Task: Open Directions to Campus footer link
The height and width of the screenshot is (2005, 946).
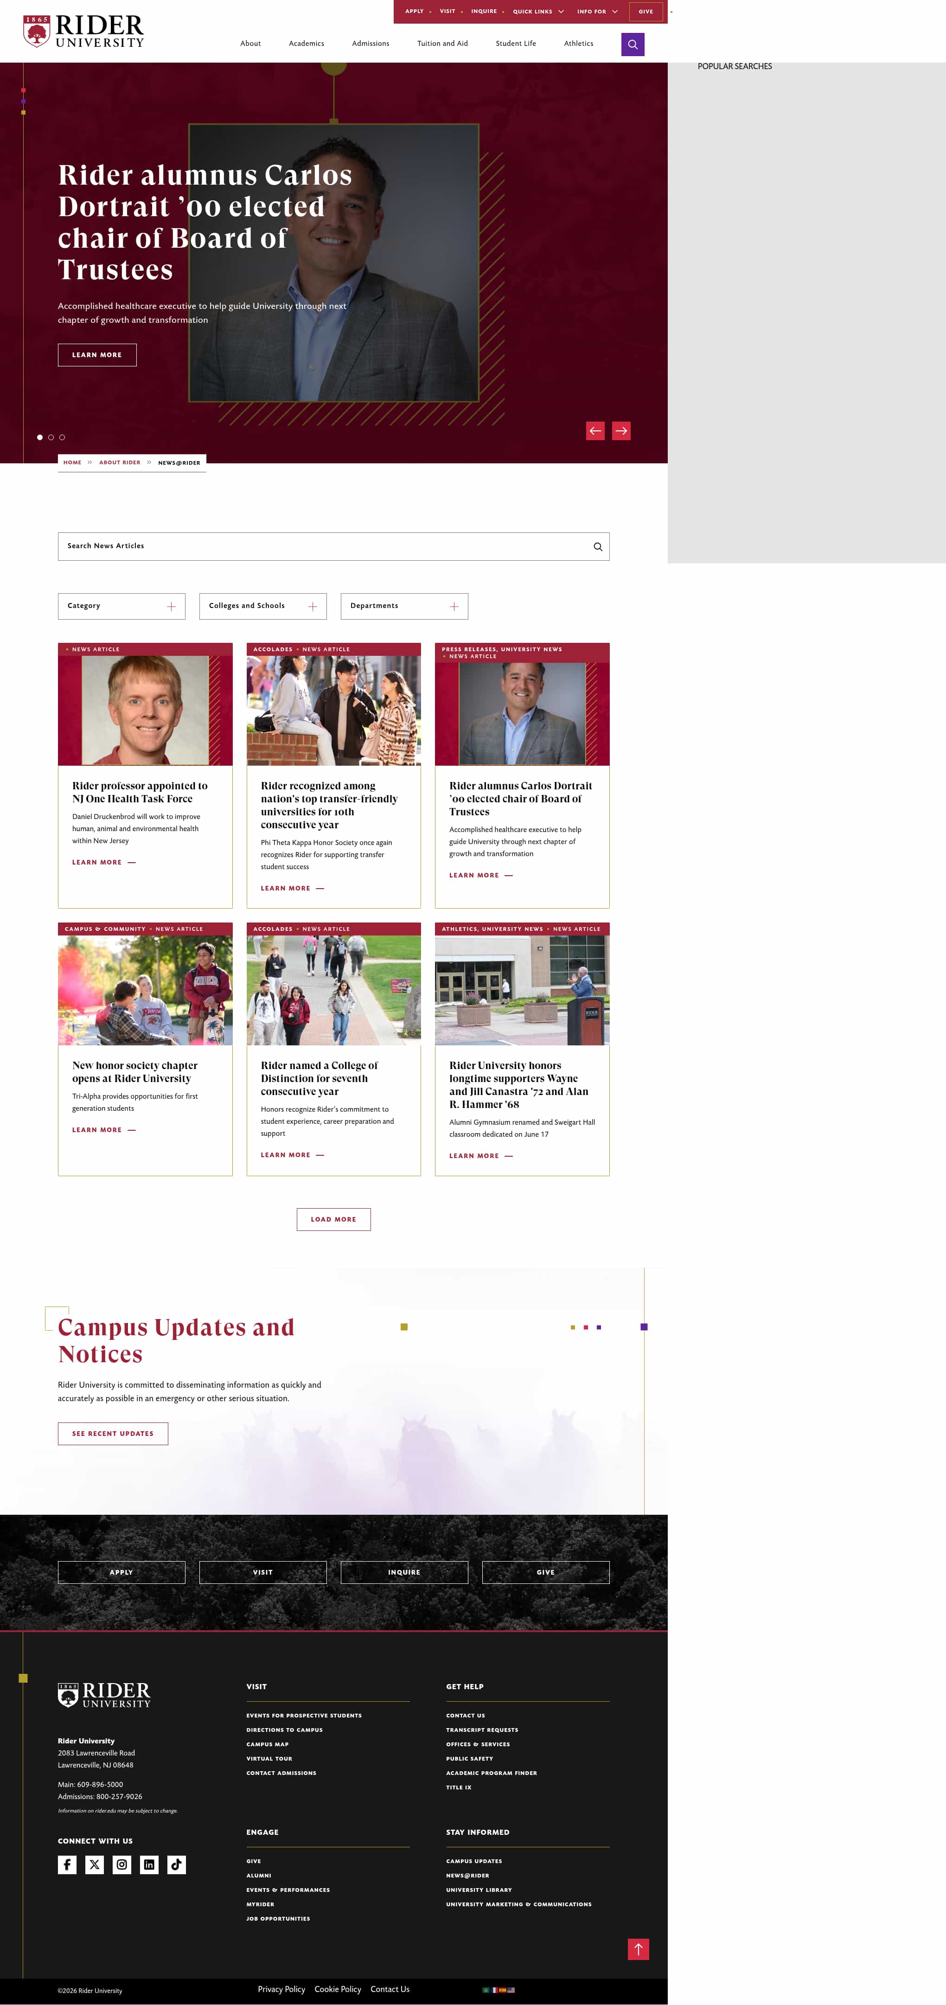Action: 285,1730
